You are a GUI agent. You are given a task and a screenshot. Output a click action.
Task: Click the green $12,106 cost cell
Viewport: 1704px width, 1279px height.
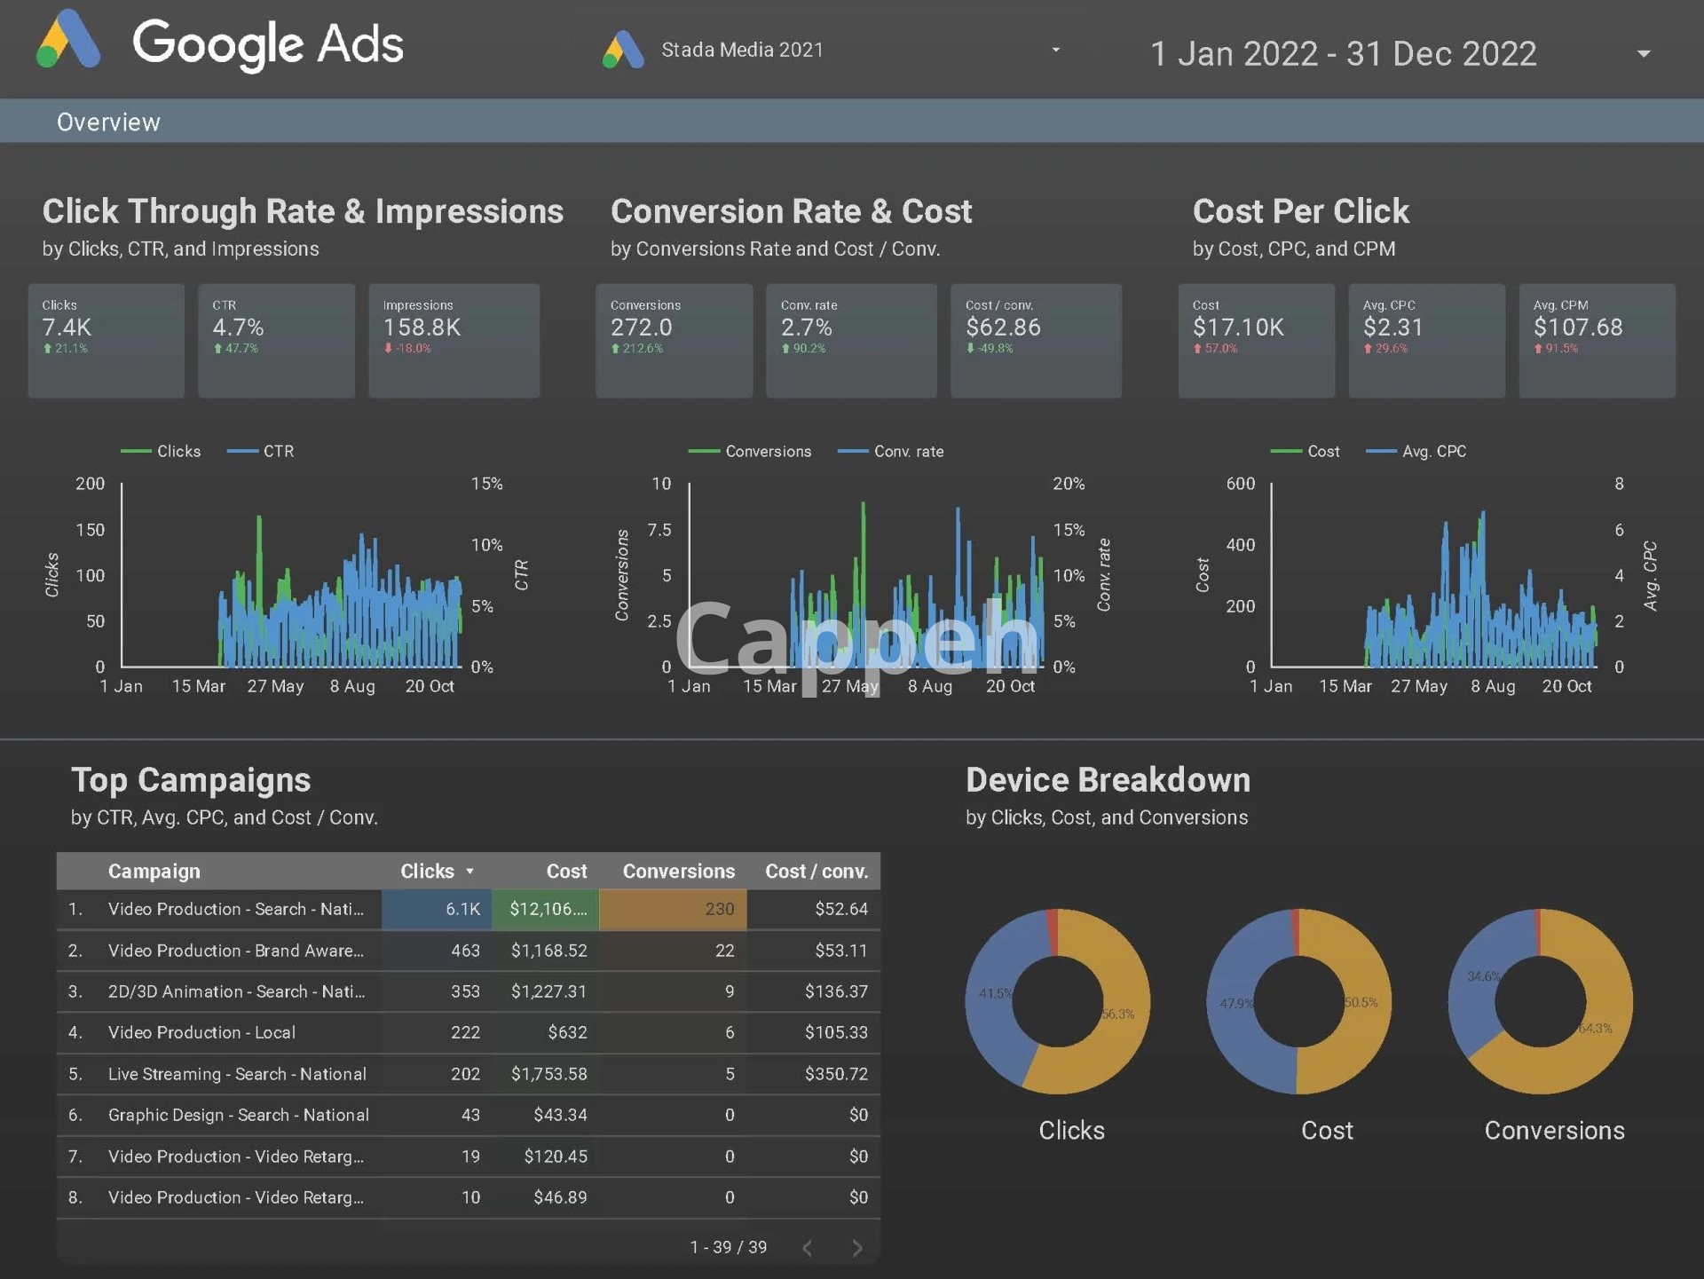point(546,909)
